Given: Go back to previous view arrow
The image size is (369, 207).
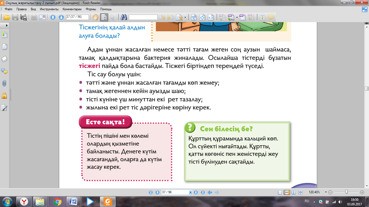Looking at the screenshot, I should tap(210, 192).
